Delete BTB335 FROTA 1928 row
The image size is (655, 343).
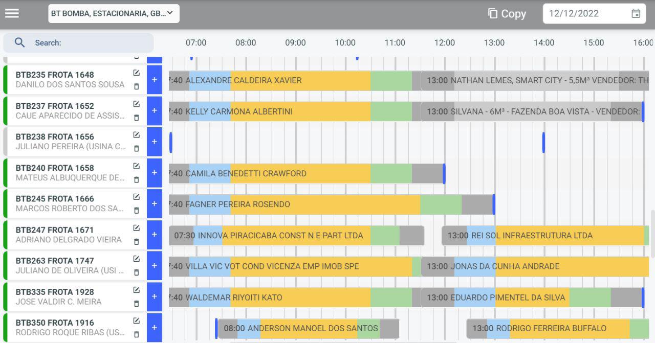tap(136, 304)
